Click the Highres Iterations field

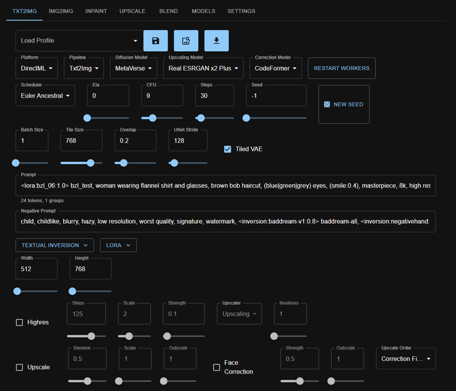pyautogui.click(x=291, y=314)
